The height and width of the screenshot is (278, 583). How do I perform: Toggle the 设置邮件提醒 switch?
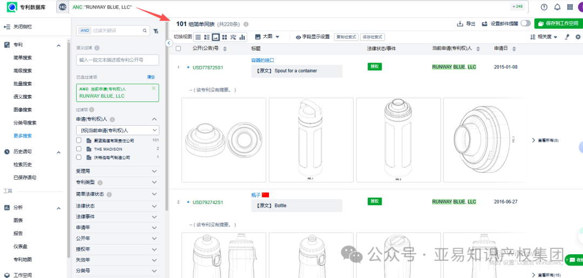click(x=526, y=23)
